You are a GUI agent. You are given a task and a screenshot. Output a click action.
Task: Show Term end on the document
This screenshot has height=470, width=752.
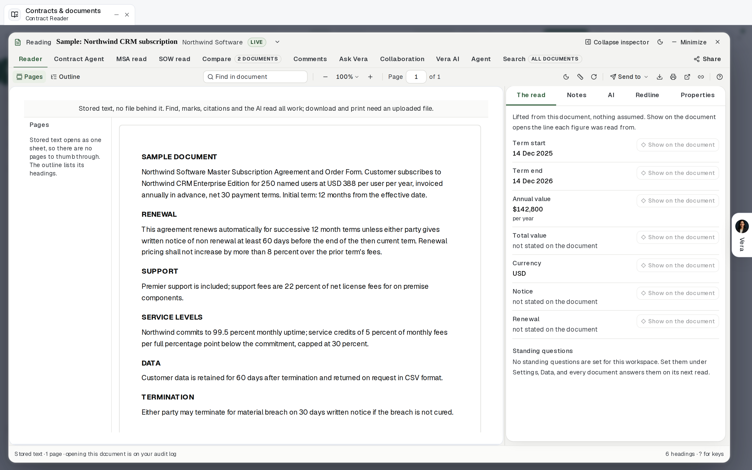coord(678,173)
